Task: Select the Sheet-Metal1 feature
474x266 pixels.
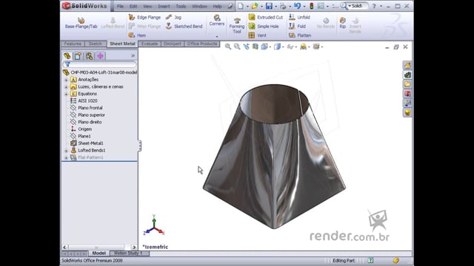Action: (90, 143)
